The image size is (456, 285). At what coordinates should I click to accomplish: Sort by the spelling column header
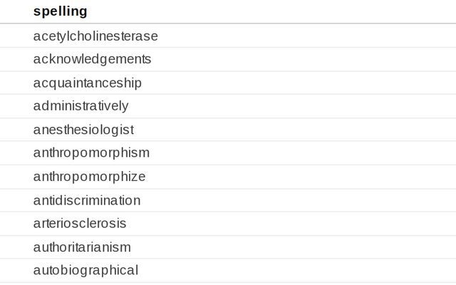pos(61,11)
